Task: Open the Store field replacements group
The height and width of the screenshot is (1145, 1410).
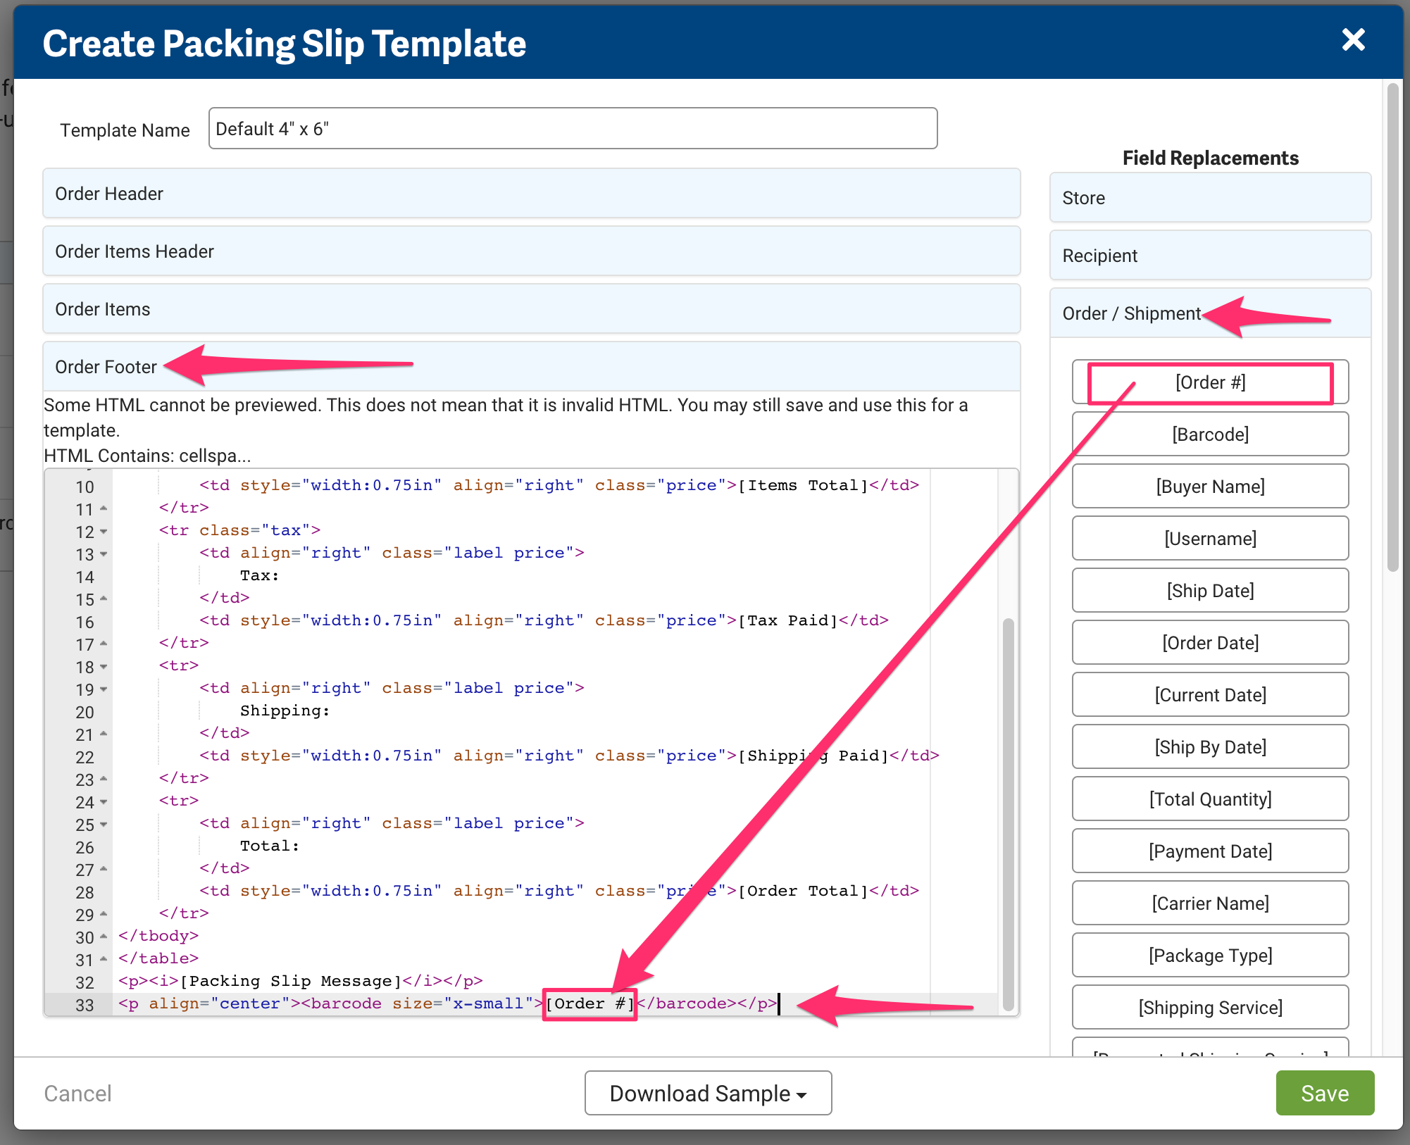Action: tap(1209, 198)
